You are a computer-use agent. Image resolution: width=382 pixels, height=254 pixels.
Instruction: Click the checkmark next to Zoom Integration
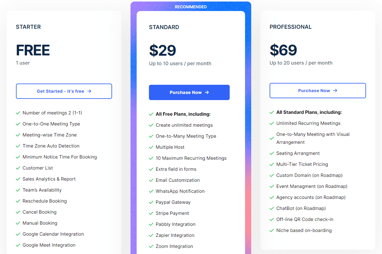[151, 246]
